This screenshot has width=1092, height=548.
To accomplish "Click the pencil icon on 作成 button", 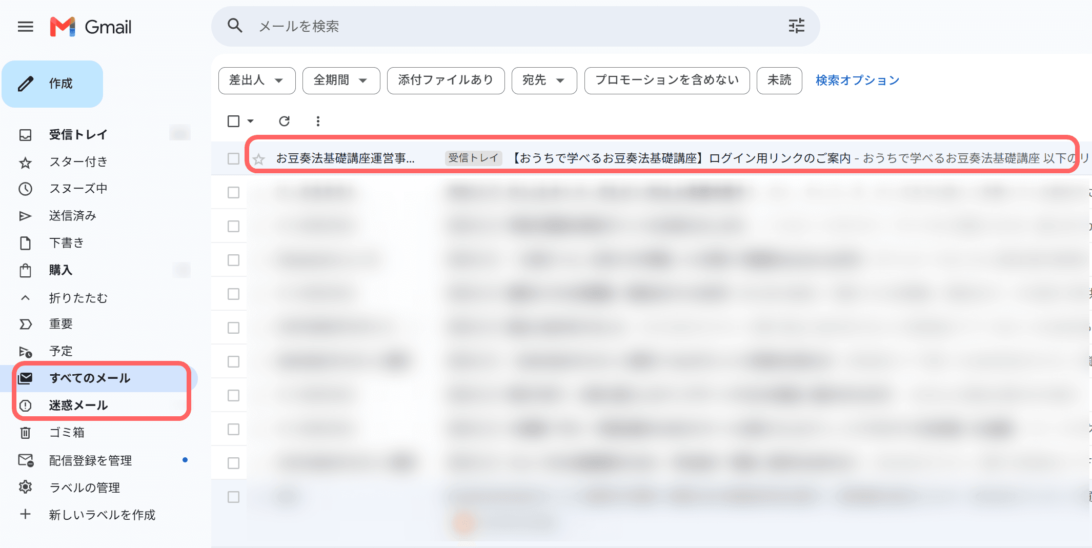I will (x=26, y=84).
